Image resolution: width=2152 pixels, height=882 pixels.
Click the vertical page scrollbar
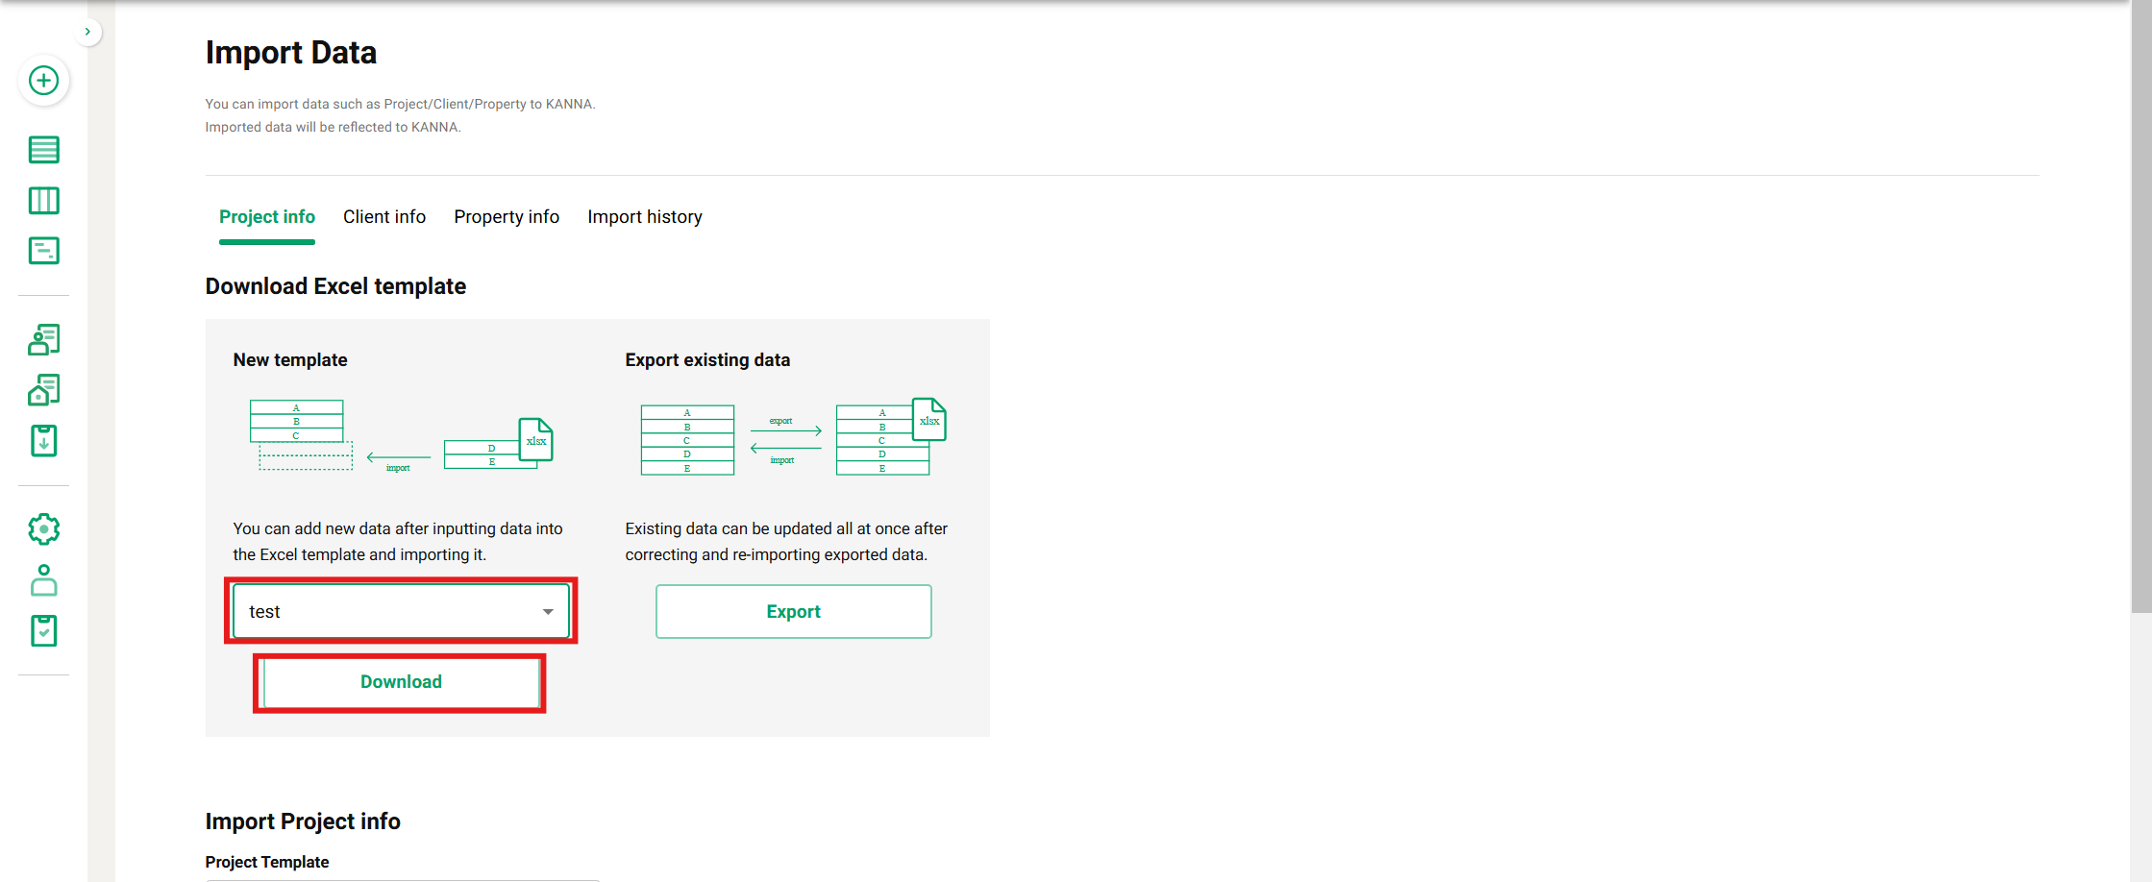pos(2140,307)
